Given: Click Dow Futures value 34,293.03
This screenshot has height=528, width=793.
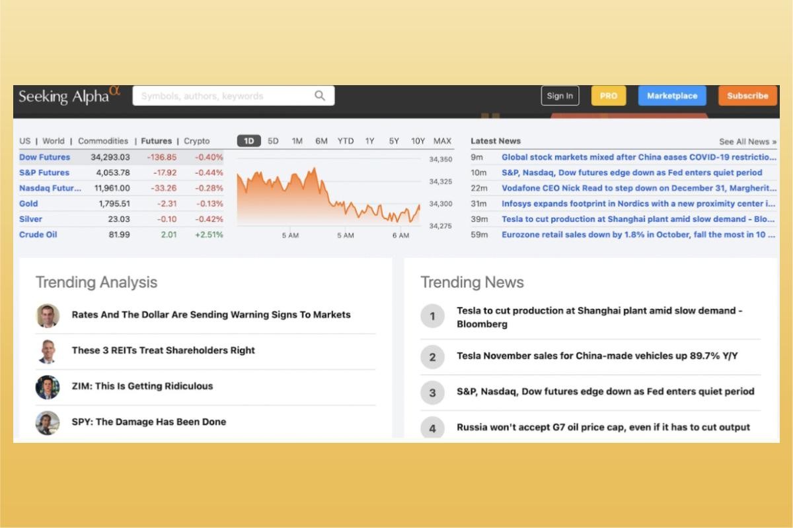Looking at the screenshot, I should pos(110,158).
